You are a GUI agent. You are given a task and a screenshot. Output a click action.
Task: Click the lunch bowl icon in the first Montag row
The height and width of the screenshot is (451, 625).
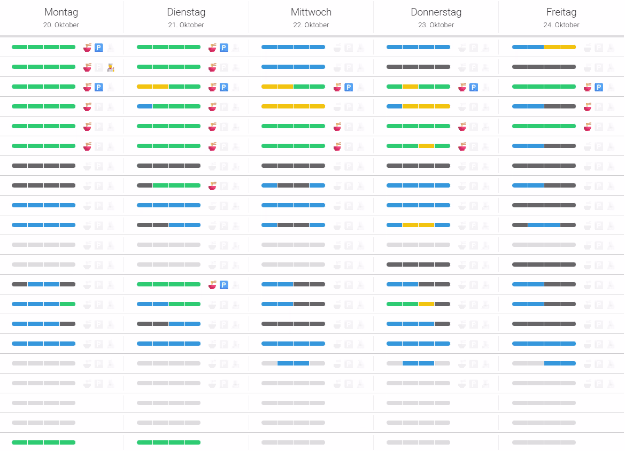pos(87,47)
